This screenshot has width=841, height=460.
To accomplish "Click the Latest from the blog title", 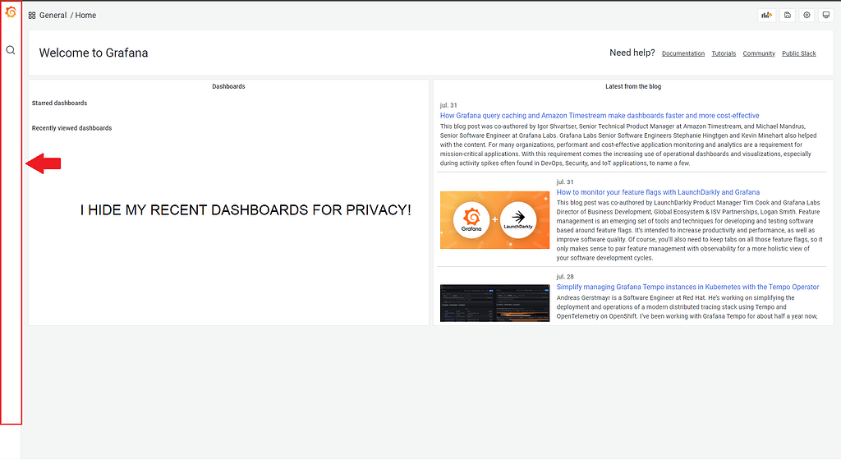I will click(633, 86).
